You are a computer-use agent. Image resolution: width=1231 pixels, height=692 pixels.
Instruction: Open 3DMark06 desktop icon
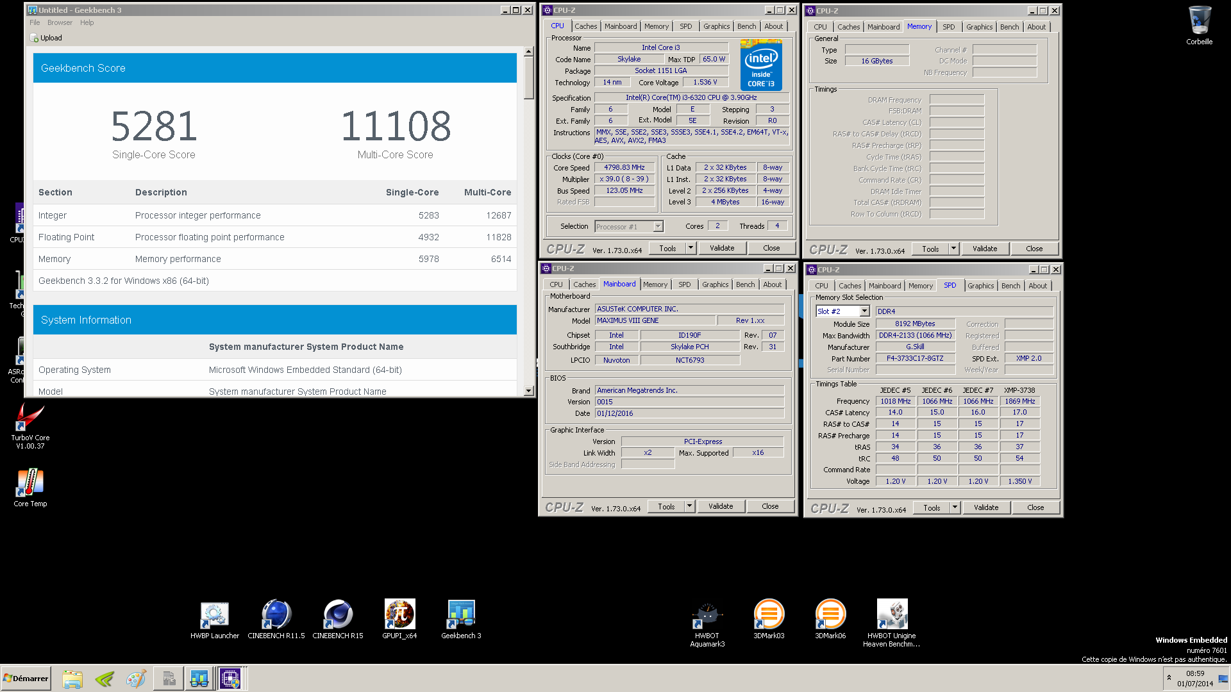pos(830,619)
